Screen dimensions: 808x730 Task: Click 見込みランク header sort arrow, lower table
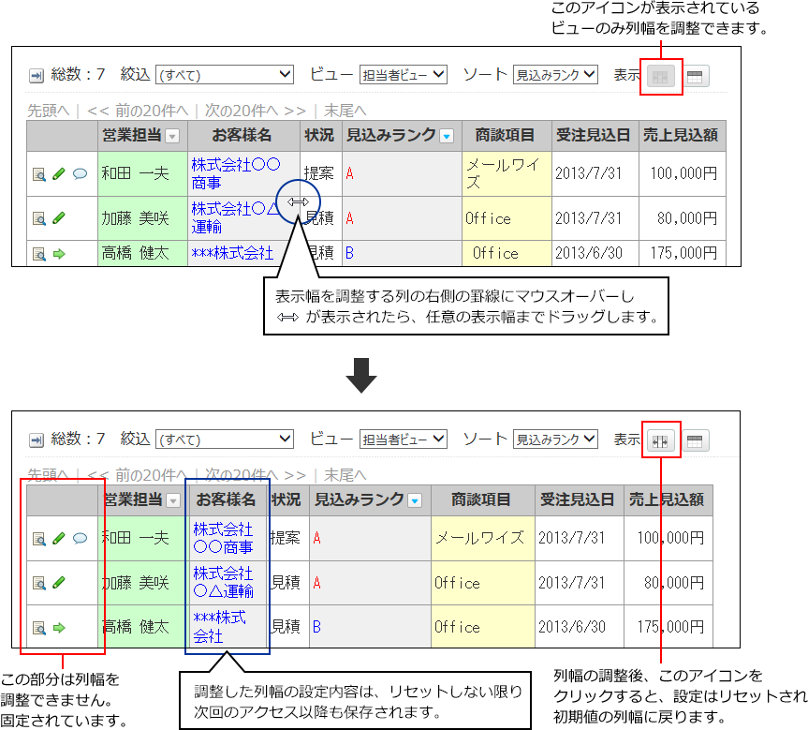(415, 501)
